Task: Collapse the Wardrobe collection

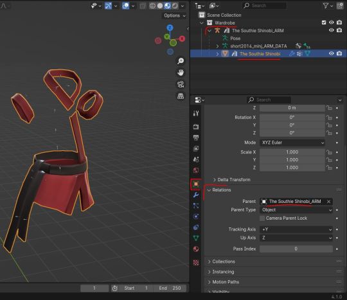Action: coord(202,22)
